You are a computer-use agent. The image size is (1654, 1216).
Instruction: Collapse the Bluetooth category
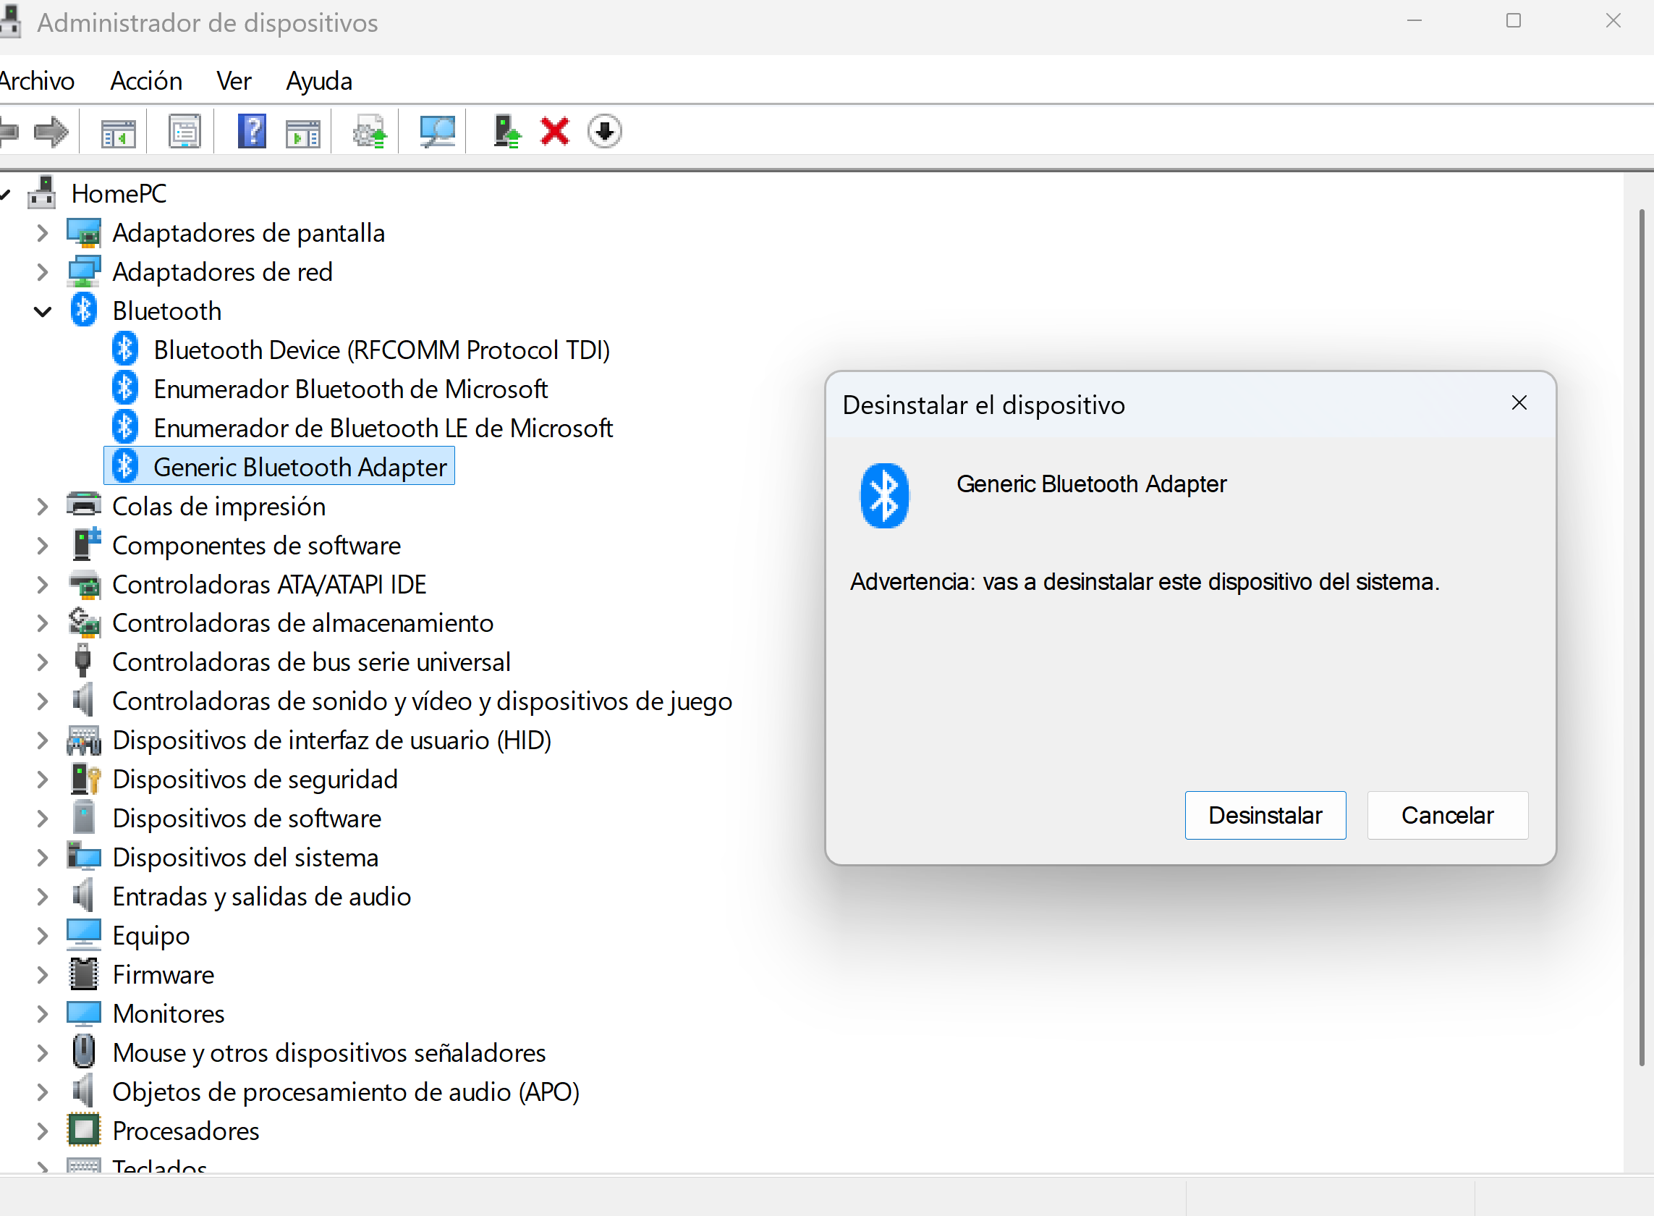point(43,311)
